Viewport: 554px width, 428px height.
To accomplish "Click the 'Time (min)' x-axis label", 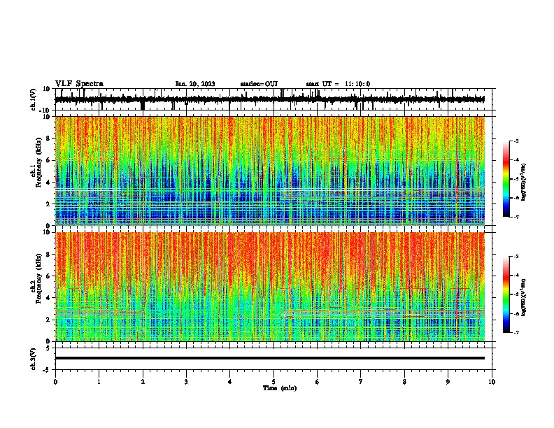I will point(280,388).
